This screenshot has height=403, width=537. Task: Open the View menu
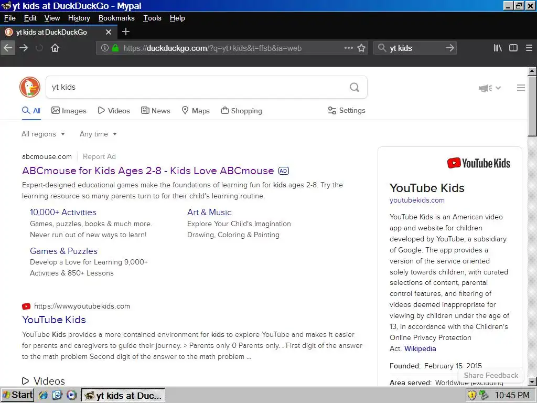coord(52,18)
